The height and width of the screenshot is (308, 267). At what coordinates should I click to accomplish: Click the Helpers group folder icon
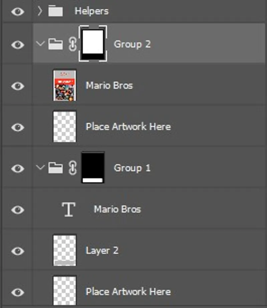click(x=55, y=11)
